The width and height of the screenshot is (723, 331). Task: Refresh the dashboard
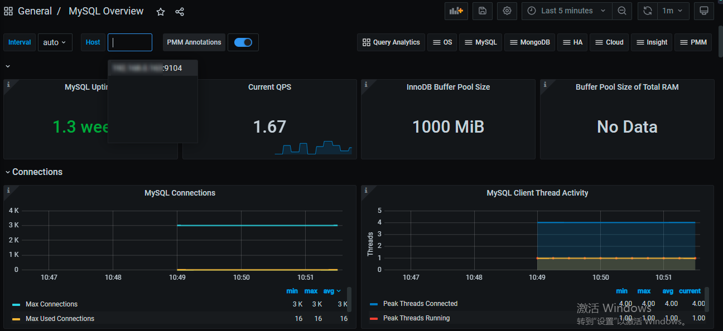[648, 11]
